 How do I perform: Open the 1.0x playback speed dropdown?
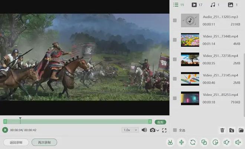tap(130, 130)
